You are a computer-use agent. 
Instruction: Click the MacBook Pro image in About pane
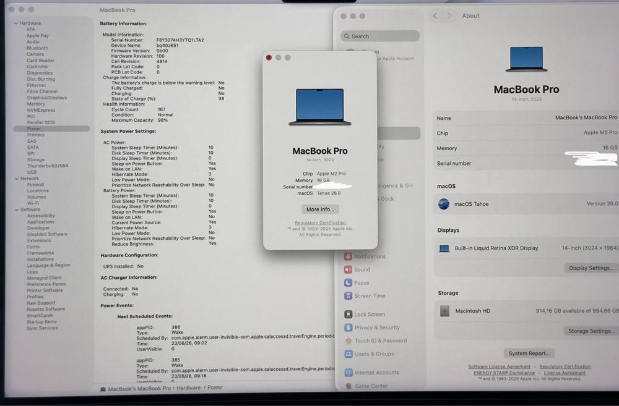(526, 59)
